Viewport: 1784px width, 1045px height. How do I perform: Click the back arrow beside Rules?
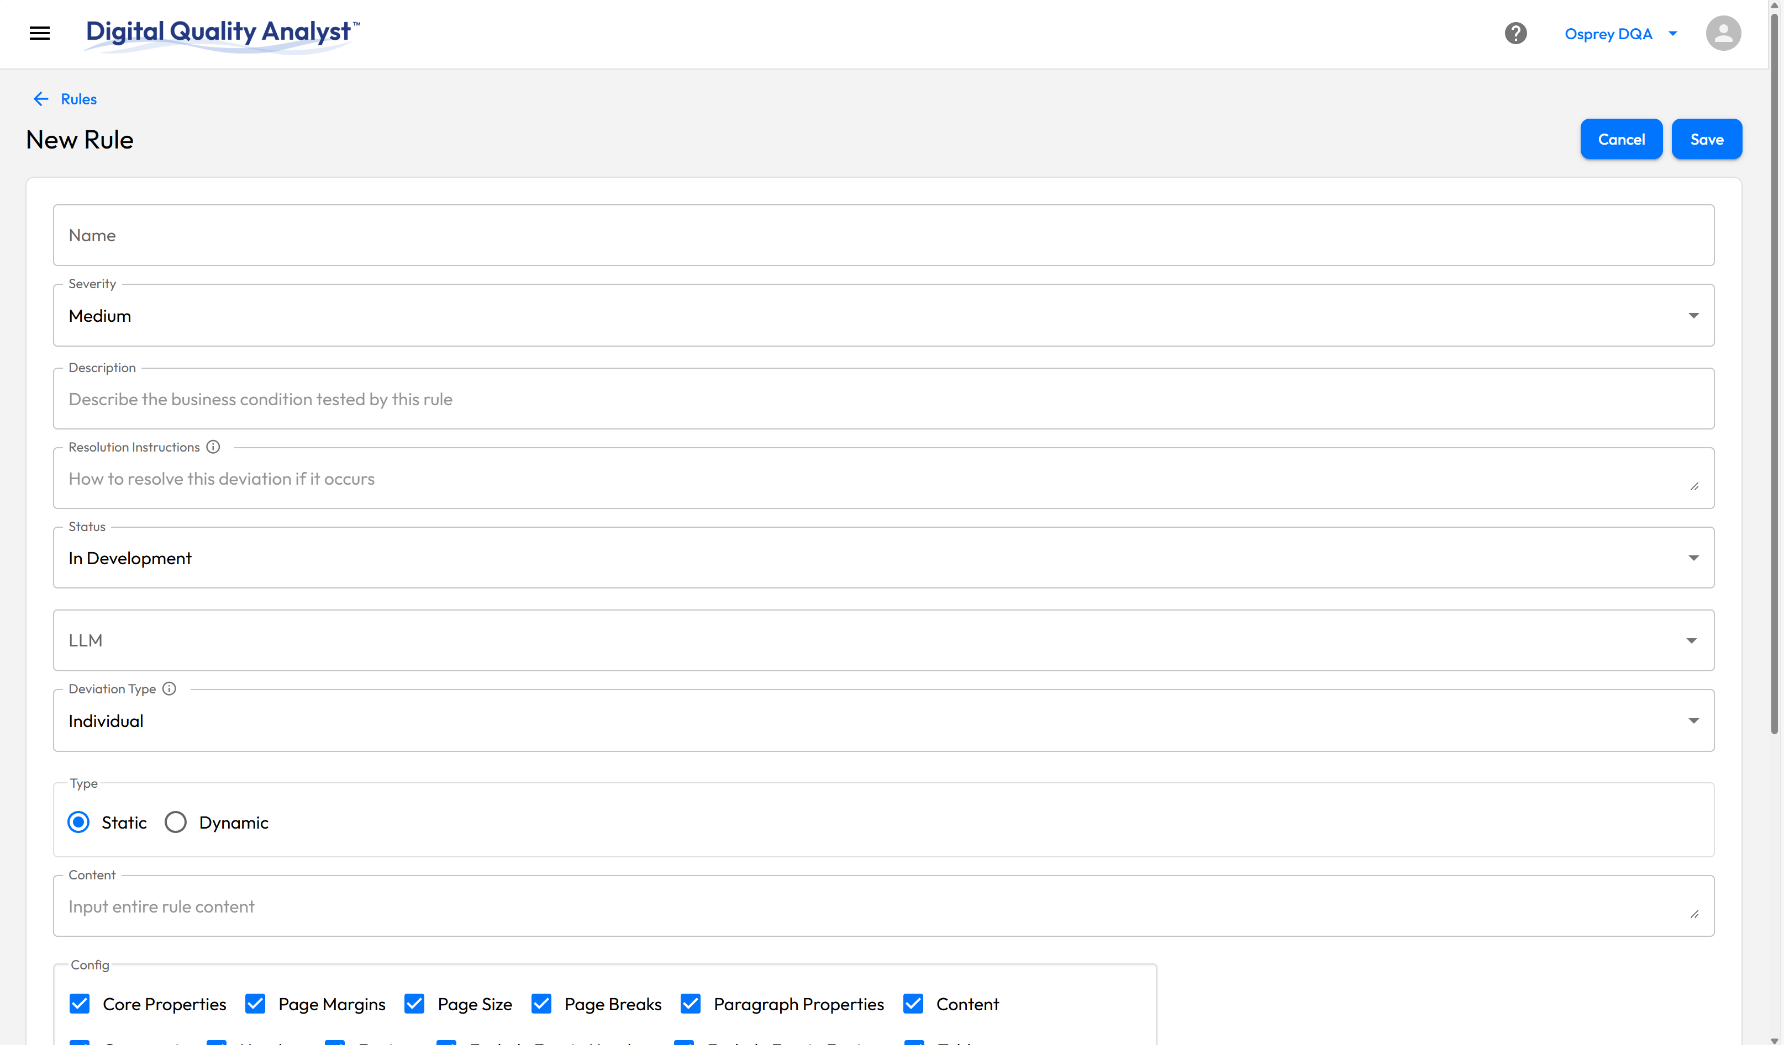click(x=41, y=99)
